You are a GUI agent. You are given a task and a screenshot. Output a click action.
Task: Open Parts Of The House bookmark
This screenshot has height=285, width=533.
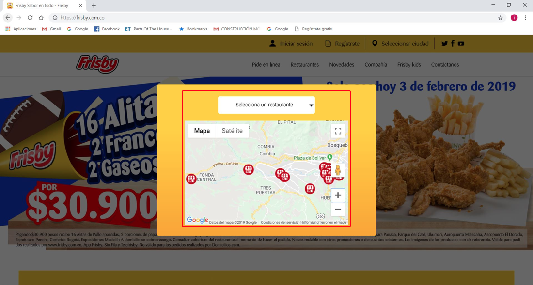tap(147, 29)
